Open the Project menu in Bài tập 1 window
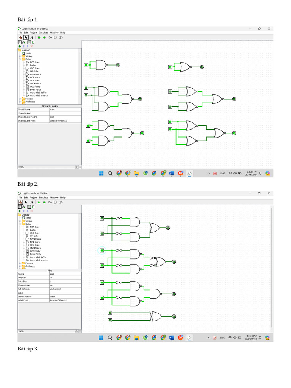 pos(33,33)
